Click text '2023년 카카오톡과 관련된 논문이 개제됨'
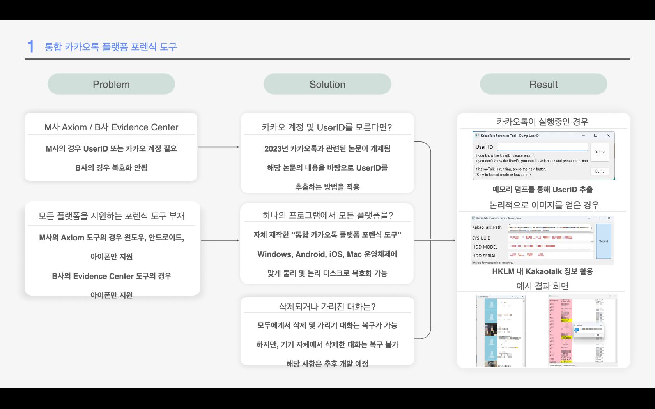 (x=327, y=148)
